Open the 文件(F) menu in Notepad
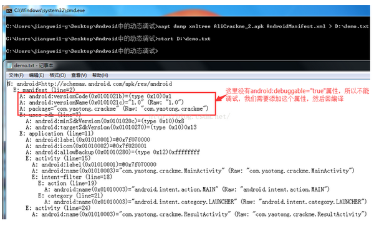Viewport: 374px width, 226px height. tap(16, 75)
